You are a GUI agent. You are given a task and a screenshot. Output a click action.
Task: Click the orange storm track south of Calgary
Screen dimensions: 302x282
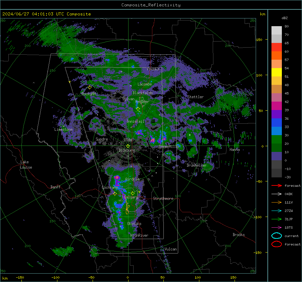click(127, 210)
